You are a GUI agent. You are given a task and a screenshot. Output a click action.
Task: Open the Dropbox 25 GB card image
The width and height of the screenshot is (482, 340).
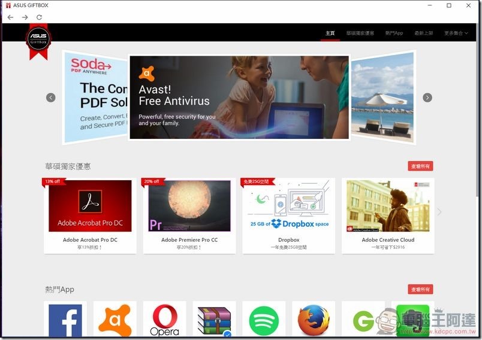288,206
